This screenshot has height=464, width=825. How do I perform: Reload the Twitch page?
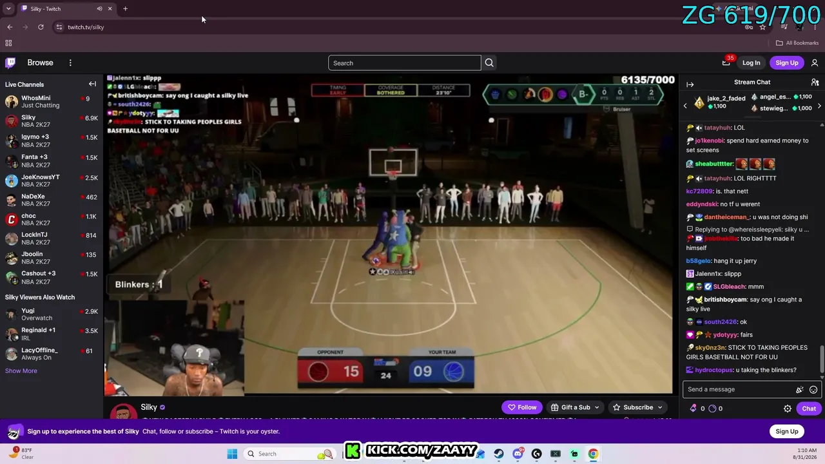click(x=41, y=27)
